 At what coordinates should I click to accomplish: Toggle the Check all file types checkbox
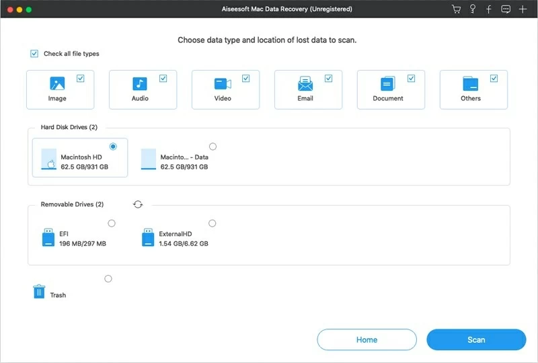click(x=34, y=54)
